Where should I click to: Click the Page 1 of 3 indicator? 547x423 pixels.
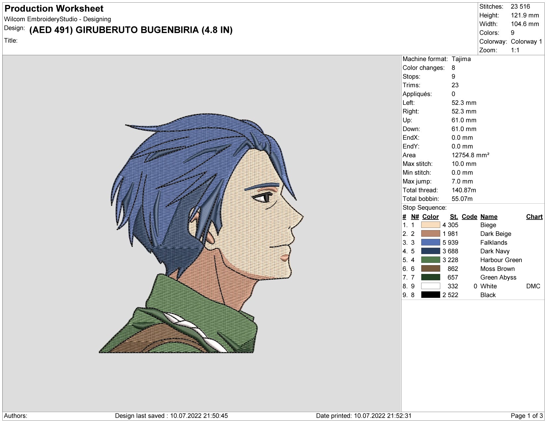point(526,416)
